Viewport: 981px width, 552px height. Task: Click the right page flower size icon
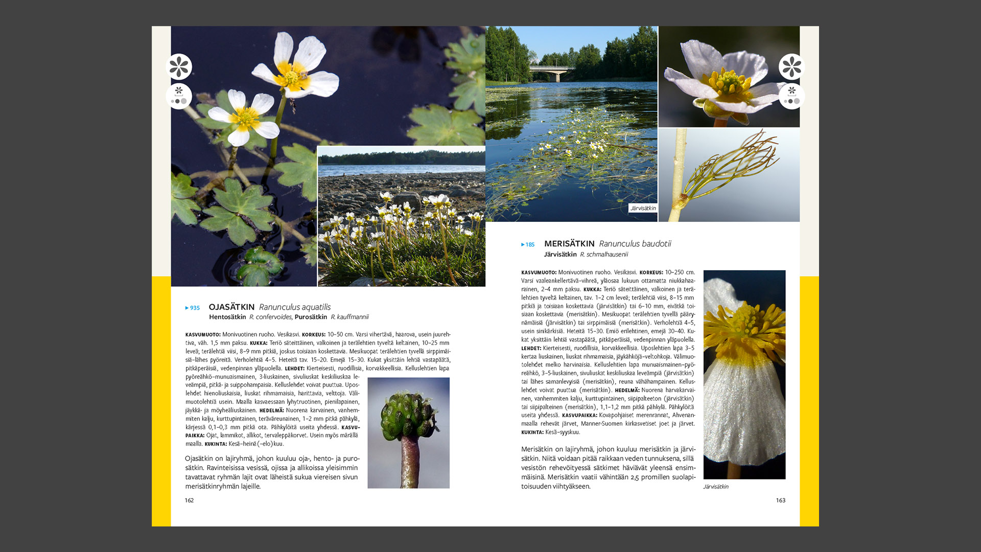pyautogui.click(x=791, y=96)
